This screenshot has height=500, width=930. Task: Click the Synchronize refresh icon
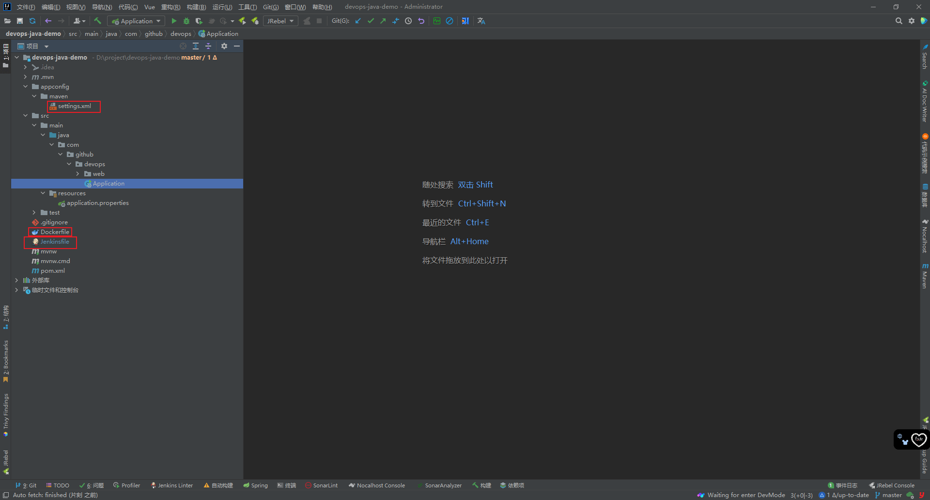pos(32,21)
